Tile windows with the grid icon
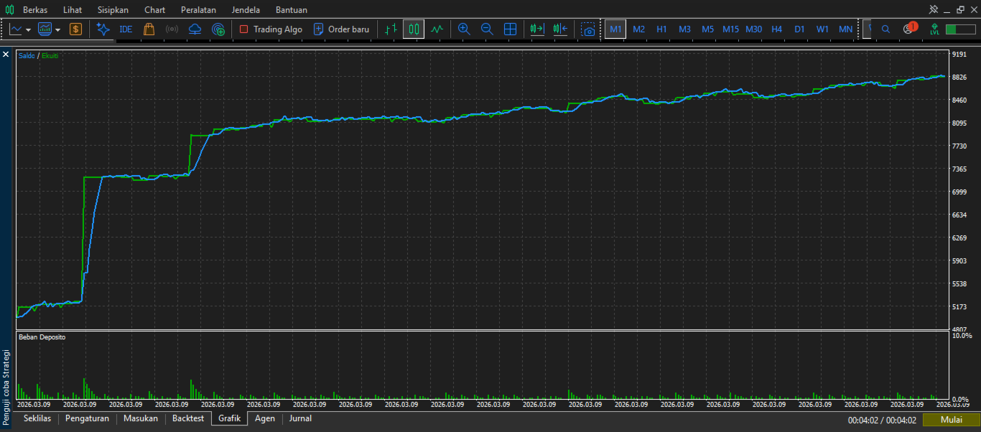 pos(510,29)
